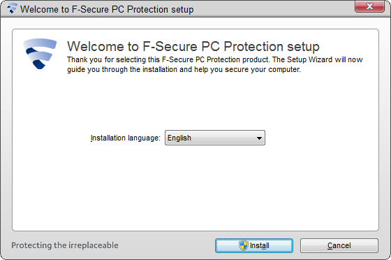Screen dimensions: 391x260
Task: Click the "Protecting the irreplaceable" tagline
Action: pyautogui.click(x=65, y=245)
